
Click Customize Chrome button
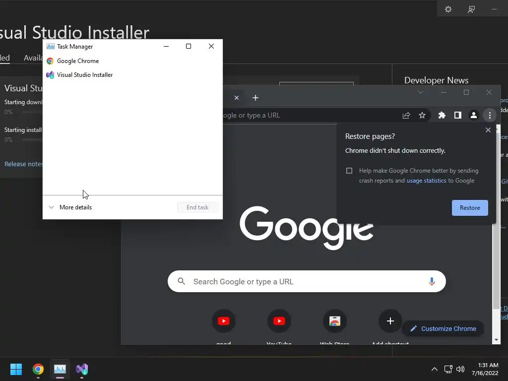[x=443, y=328]
